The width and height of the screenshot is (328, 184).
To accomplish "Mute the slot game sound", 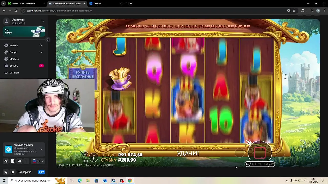I will point(85,161).
